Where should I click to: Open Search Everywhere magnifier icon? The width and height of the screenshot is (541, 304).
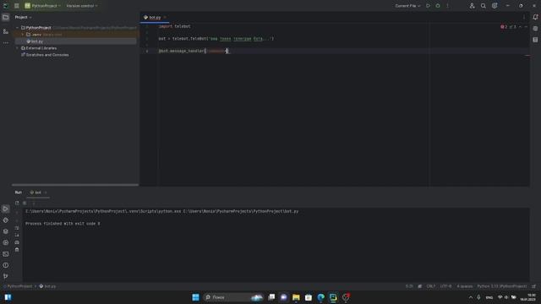pos(484,6)
